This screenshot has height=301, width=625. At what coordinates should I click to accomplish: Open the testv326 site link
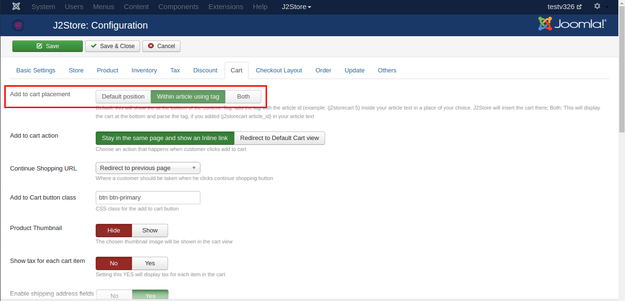click(x=565, y=7)
